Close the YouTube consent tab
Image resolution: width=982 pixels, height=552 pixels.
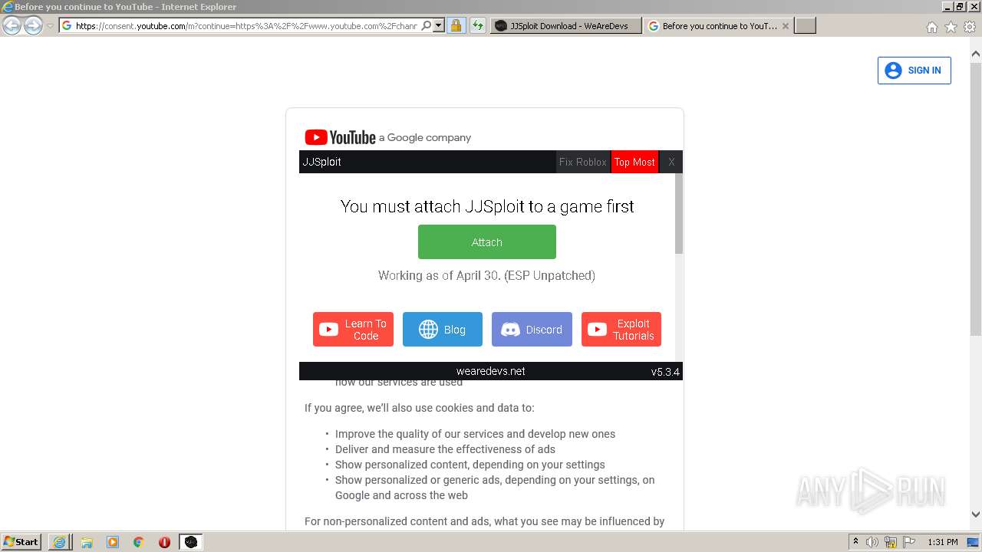point(785,25)
